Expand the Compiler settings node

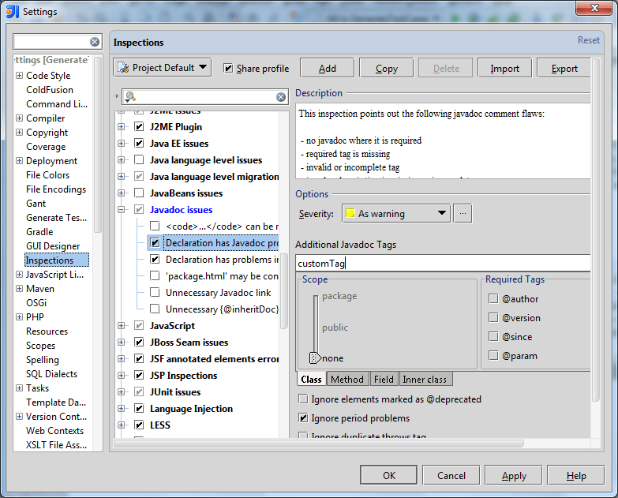click(x=19, y=118)
